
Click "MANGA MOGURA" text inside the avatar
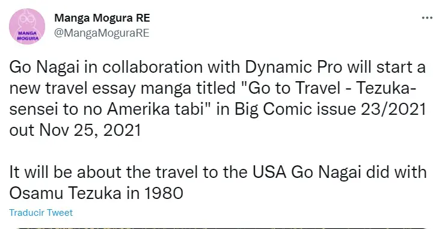pos(28,35)
